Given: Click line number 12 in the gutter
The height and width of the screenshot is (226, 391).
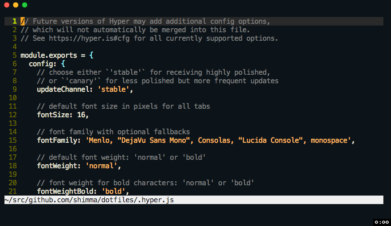Looking at the screenshot, I should click(x=13, y=115).
